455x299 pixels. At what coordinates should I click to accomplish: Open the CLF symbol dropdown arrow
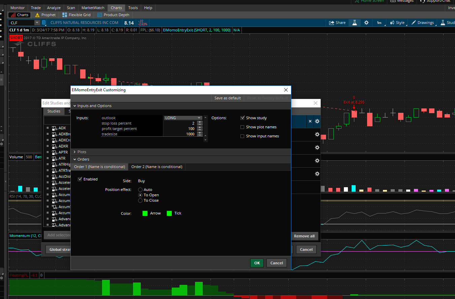(x=37, y=23)
